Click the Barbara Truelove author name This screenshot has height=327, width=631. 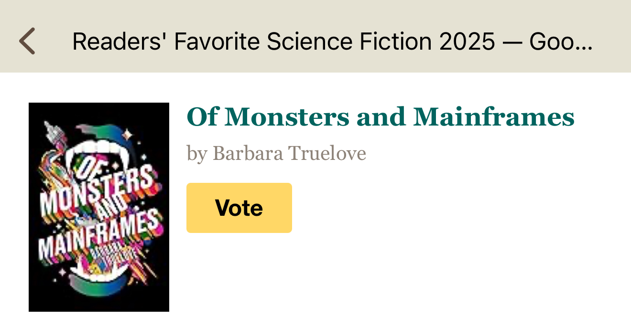(289, 154)
